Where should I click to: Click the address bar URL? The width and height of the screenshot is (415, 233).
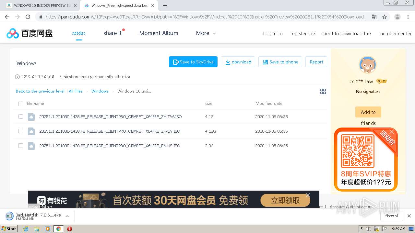coord(204,17)
